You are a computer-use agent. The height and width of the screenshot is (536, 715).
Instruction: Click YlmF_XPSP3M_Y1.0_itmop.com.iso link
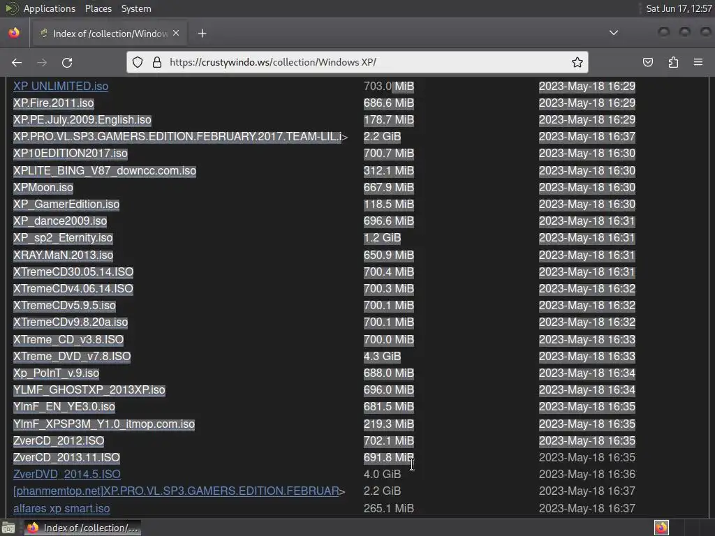pyautogui.click(x=104, y=424)
